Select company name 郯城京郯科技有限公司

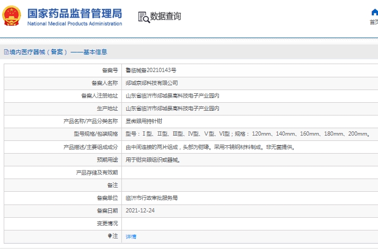pos(152,83)
